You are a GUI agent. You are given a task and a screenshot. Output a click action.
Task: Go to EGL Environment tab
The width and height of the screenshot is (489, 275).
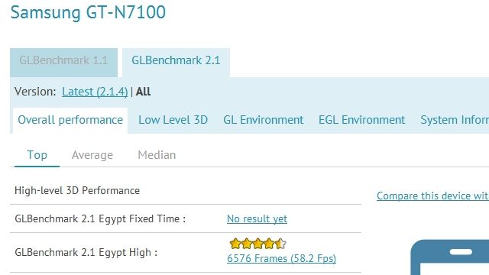[361, 120]
